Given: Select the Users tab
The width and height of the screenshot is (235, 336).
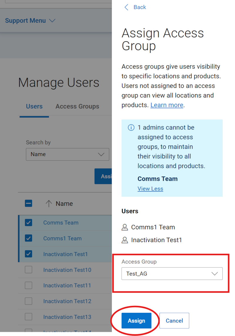Looking at the screenshot, I should 34,106.
